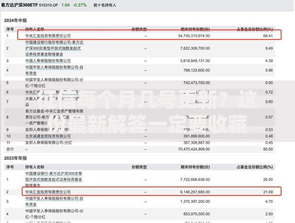Select the 2024年中报 section heading
Image resolution: width=295 pixels, height=223 pixels.
click(x=15, y=21)
